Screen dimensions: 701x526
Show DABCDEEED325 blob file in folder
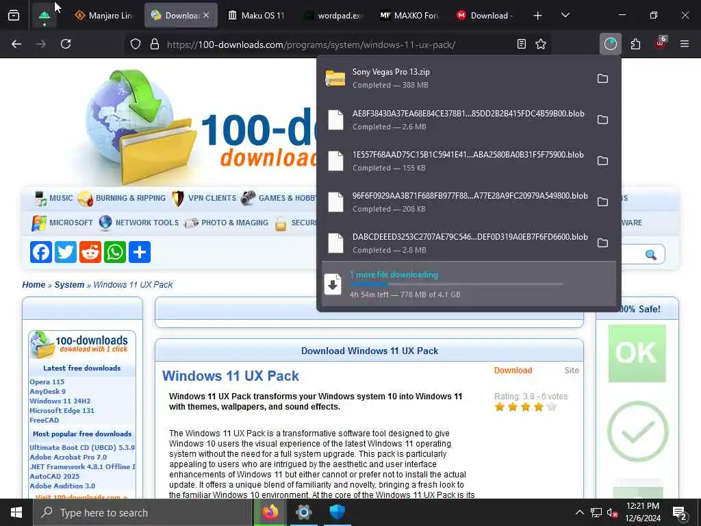pyautogui.click(x=602, y=243)
